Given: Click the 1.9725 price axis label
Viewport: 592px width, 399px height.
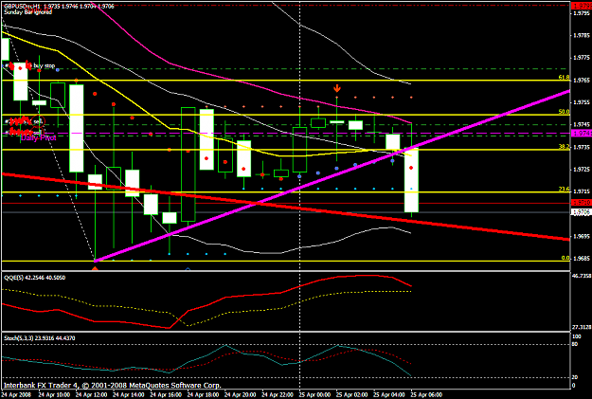Looking at the screenshot, I should click(x=582, y=170).
